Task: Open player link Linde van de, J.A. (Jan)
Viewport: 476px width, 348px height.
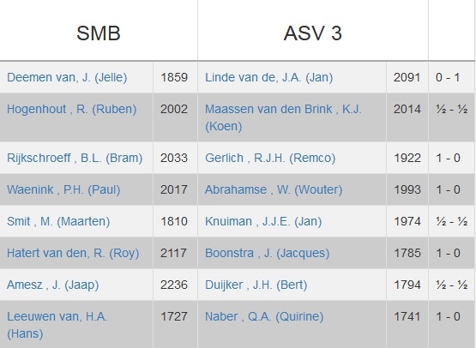Action: point(268,77)
